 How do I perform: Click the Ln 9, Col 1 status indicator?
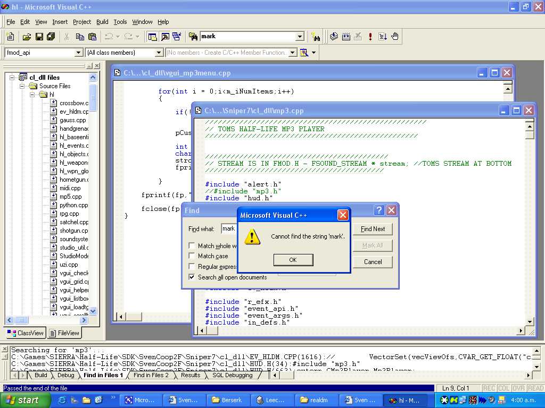(x=456, y=388)
